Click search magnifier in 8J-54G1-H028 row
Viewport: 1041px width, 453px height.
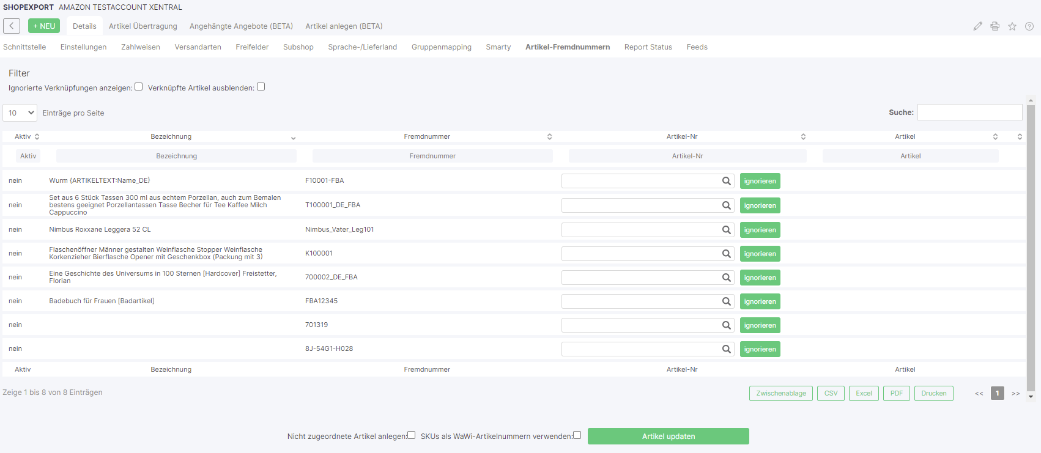pyautogui.click(x=726, y=349)
